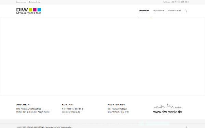Follow the Datenschutz link in top bar
The image size is (205, 128).
(35, 2)
